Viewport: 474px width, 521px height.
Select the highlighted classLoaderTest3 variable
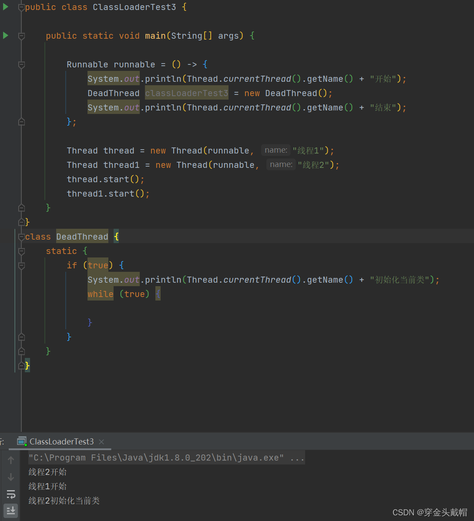click(186, 93)
